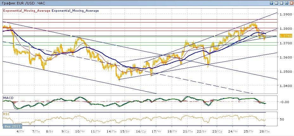294x136 pixels.
Task: Click the 1.3900 price axis label
Action: pyautogui.click(x=286, y=15)
